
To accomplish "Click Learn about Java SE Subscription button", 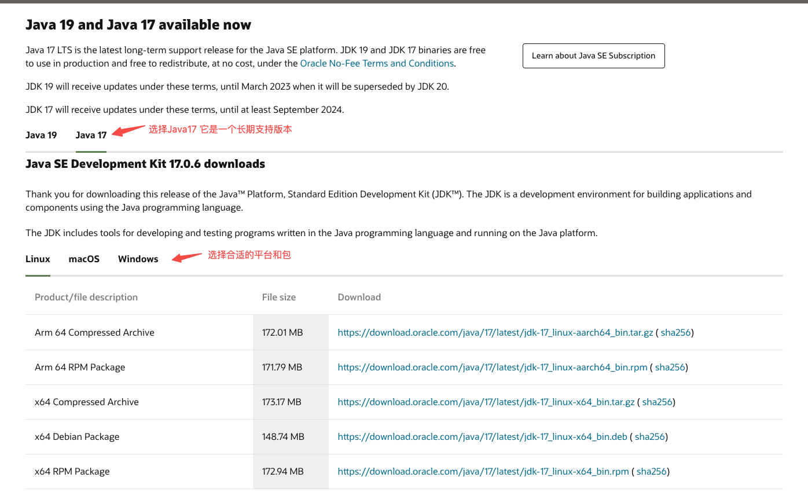I will click(x=593, y=56).
